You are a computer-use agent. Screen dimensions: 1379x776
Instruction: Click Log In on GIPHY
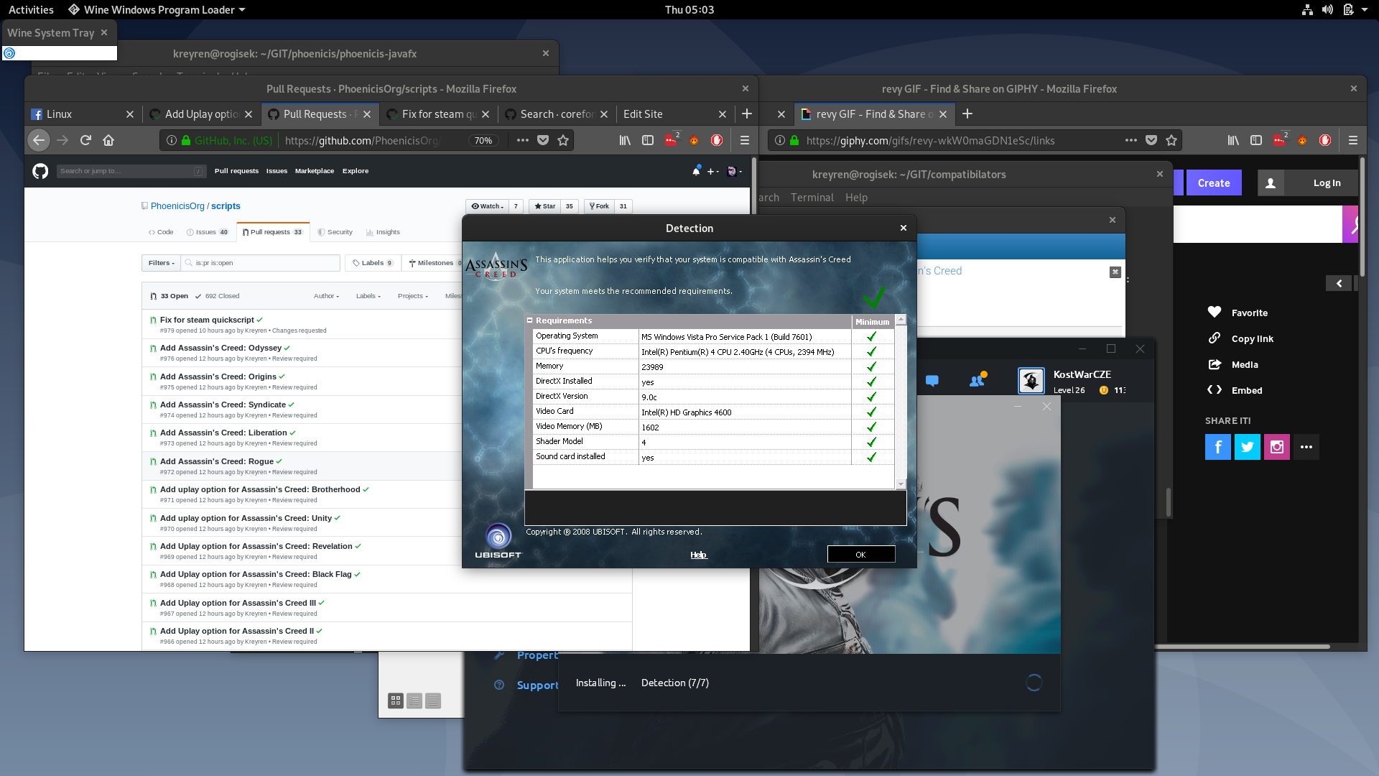pyautogui.click(x=1327, y=183)
